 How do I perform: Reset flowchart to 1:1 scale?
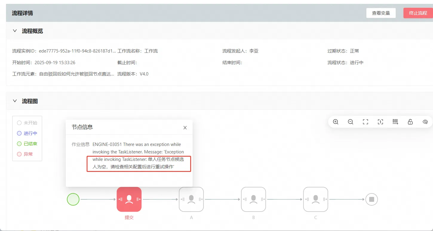(380, 122)
